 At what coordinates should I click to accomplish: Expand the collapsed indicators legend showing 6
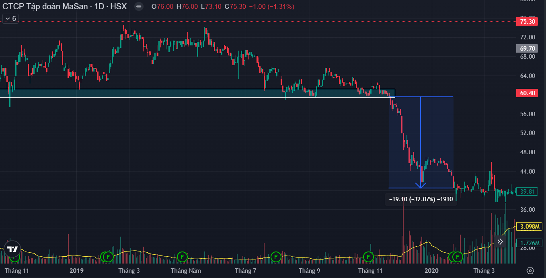click(10, 18)
